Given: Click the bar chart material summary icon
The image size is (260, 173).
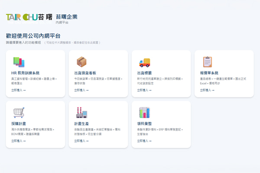Looking at the screenshot, I should coord(144,112).
